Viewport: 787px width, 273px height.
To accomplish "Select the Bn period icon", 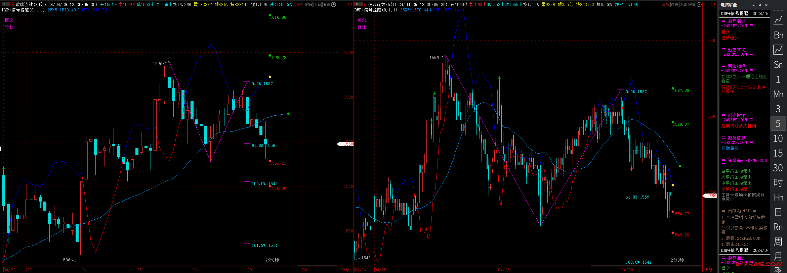I will click(x=778, y=35).
